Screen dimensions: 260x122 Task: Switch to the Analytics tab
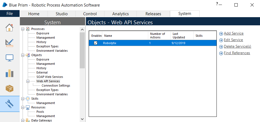[120, 14]
